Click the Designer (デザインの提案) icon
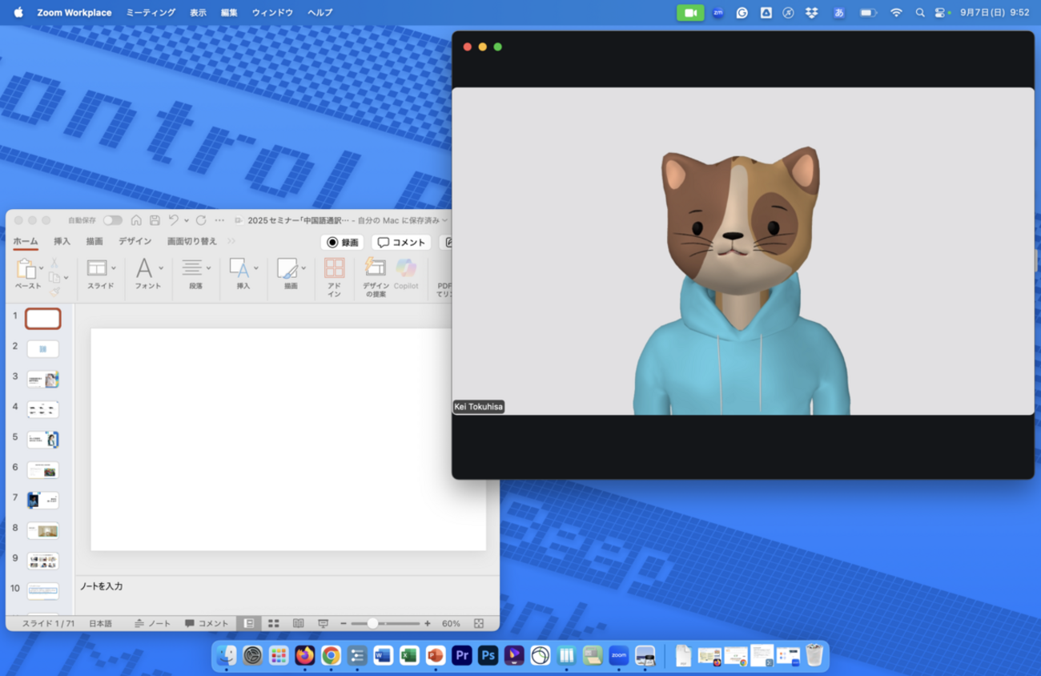Screen dimensions: 1041x676 click(375, 268)
